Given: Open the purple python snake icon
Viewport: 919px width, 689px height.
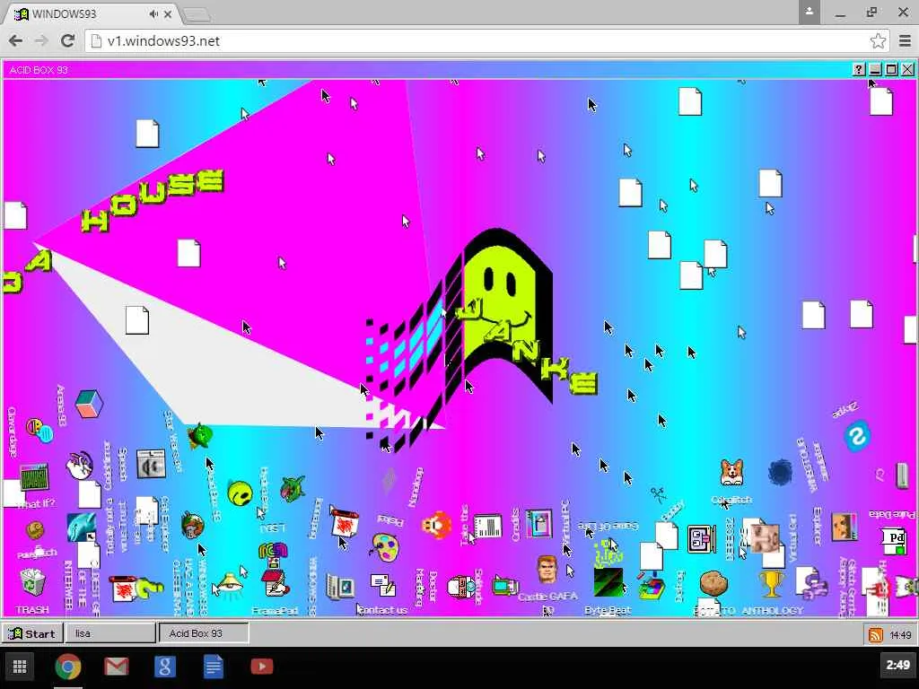Looking at the screenshot, I should coord(817,587).
